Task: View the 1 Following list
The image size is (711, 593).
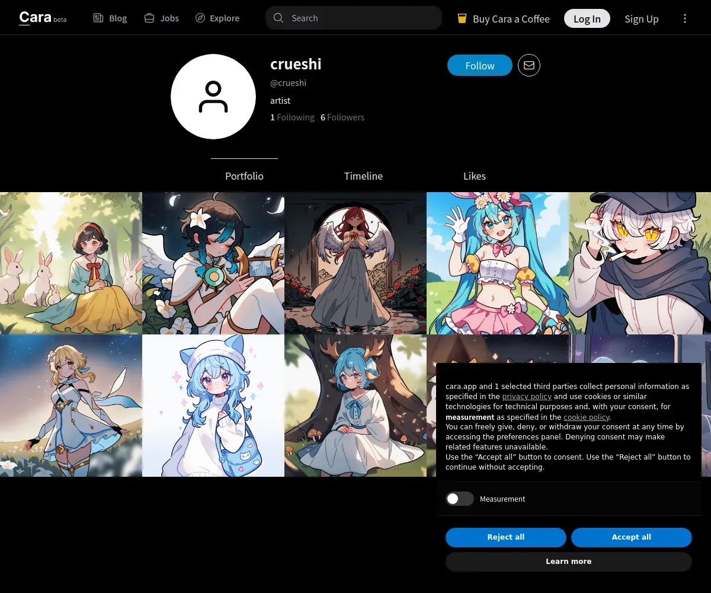Action: pos(292,117)
